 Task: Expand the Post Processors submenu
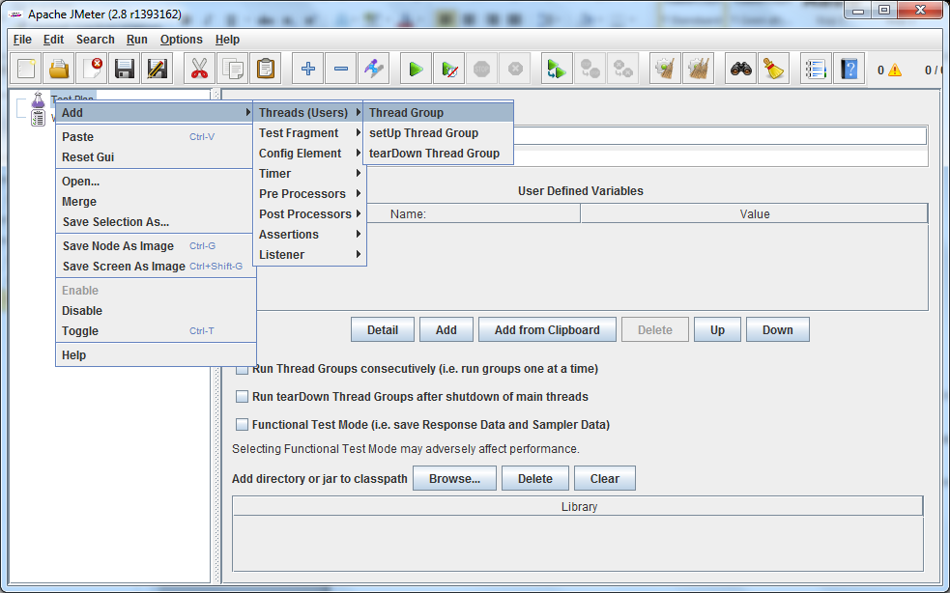point(309,214)
